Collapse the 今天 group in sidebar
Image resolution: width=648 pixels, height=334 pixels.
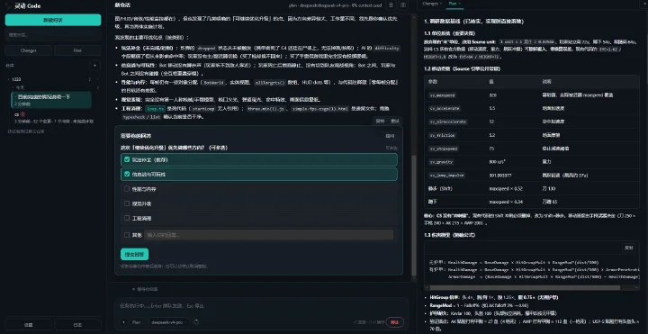click(13, 87)
